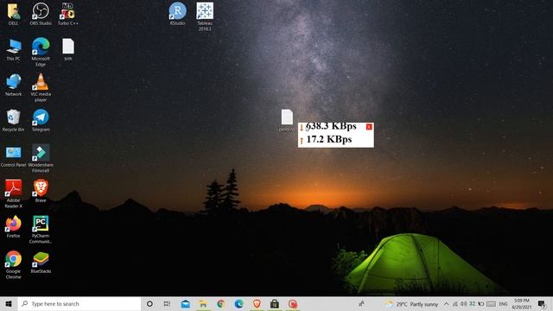Select the Network desktop icon

click(x=14, y=85)
